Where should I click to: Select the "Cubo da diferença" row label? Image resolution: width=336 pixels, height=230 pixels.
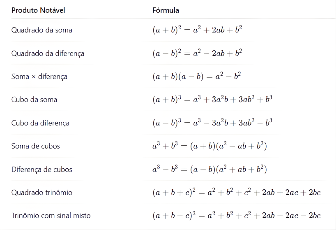40,123
